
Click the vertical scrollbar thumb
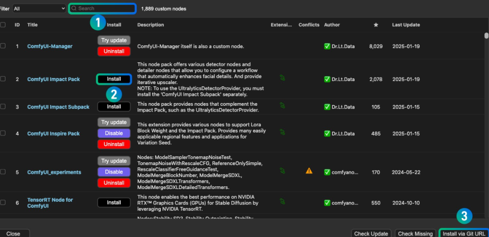click(x=486, y=36)
